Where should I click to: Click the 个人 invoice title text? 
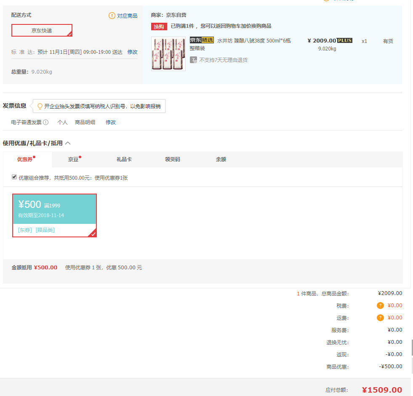[62, 122]
